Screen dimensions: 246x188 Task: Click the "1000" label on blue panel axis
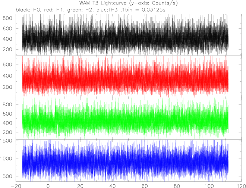[x=6, y=159]
